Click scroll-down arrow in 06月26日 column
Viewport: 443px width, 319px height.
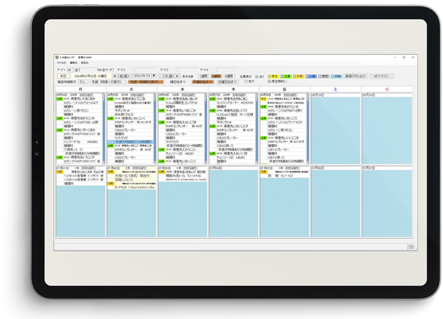pos(206,162)
